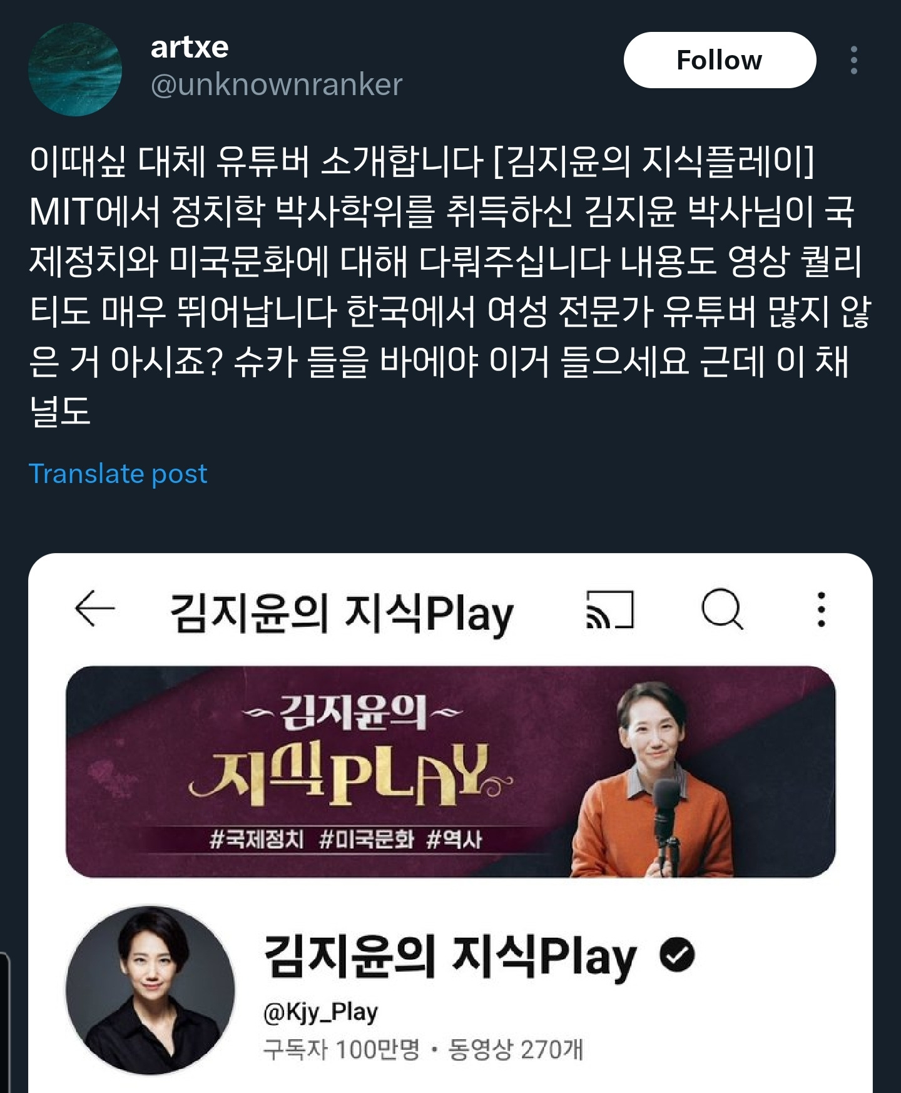This screenshot has height=1093, width=901.
Task: Open artxe's teal profile avatar
Action: coord(75,69)
